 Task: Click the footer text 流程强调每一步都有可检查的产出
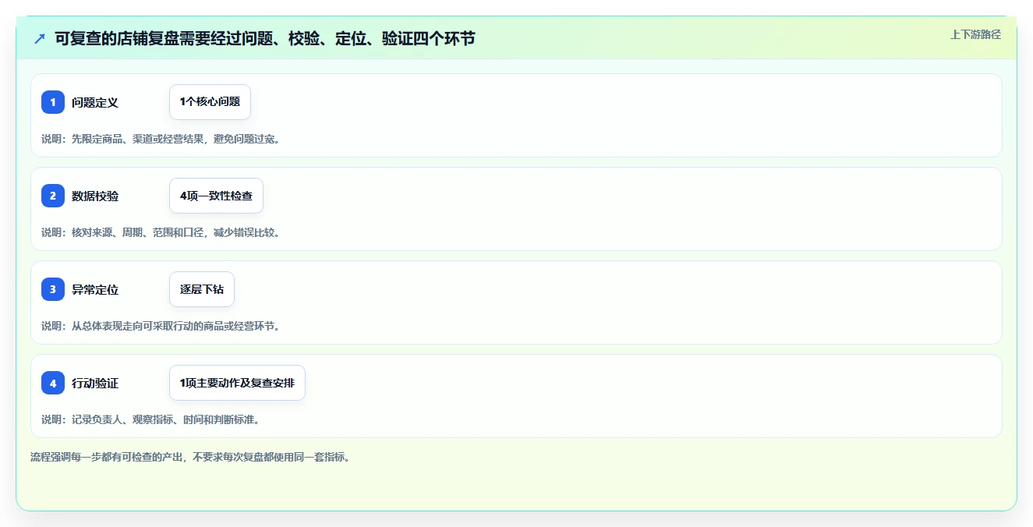(x=191, y=457)
